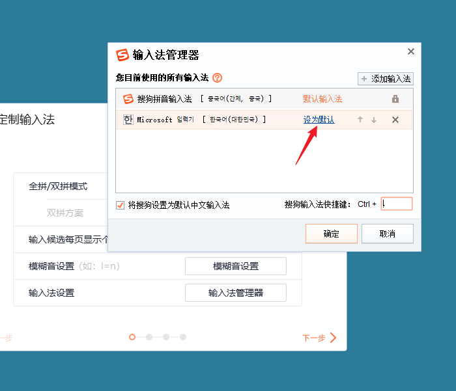Move Microsoft input method down
This screenshot has width=456, height=391.
coord(374,120)
